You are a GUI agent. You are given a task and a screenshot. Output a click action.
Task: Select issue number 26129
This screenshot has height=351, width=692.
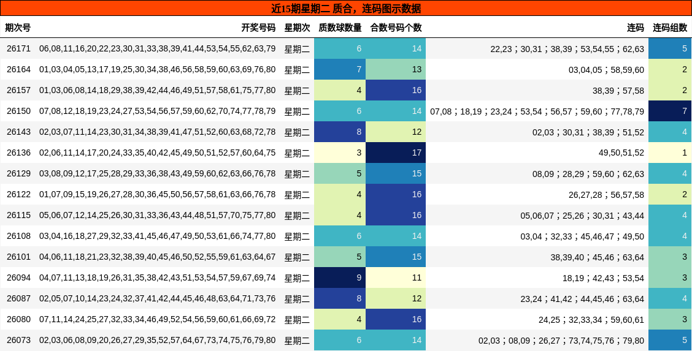(x=18, y=173)
